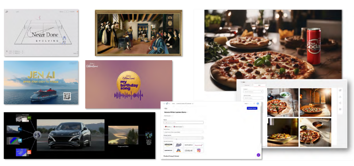Click into the Market search field
The height and width of the screenshot is (166, 354).
(183, 123)
